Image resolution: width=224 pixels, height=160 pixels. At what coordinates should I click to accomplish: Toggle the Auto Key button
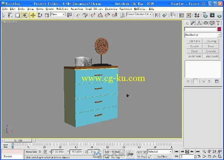(x=141, y=152)
